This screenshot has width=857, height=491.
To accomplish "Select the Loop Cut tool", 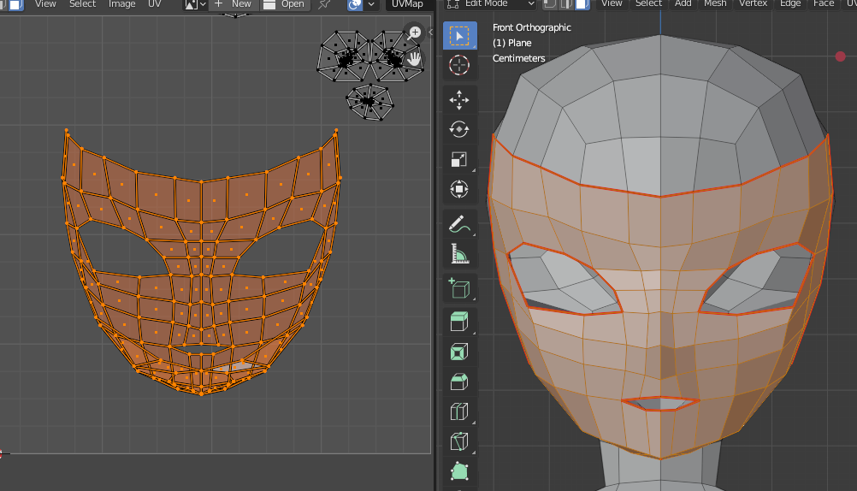I will tap(459, 412).
